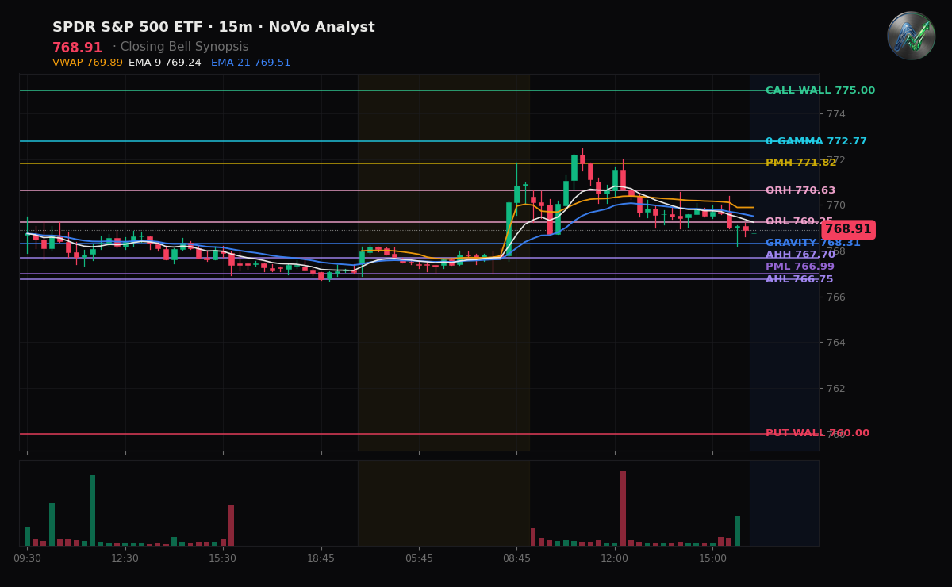Select the EMA 9 769.24 legend entry
Image resolution: width=952 pixels, height=587 pixels.
pyautogui.click(x=165, y=63)
